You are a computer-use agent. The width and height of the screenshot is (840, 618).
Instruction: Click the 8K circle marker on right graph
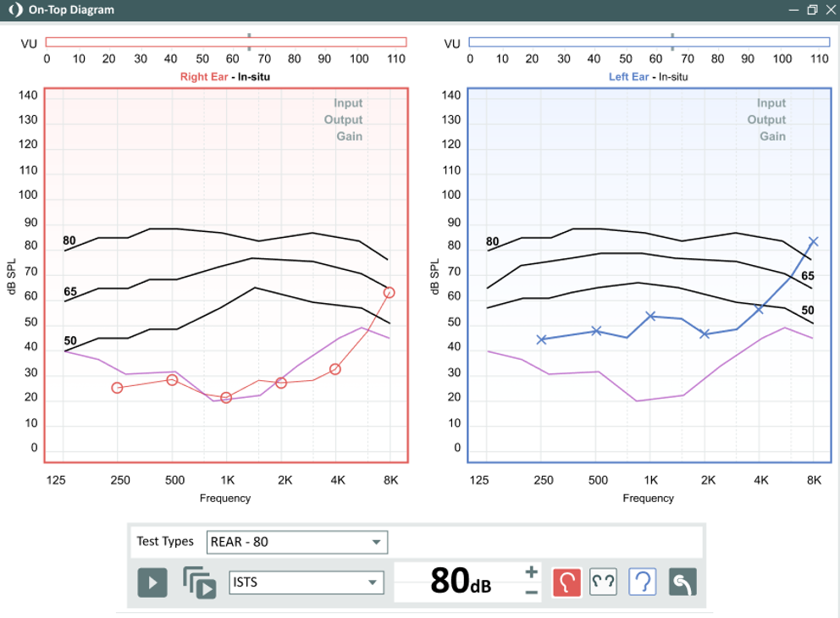(x=390, y=292)
